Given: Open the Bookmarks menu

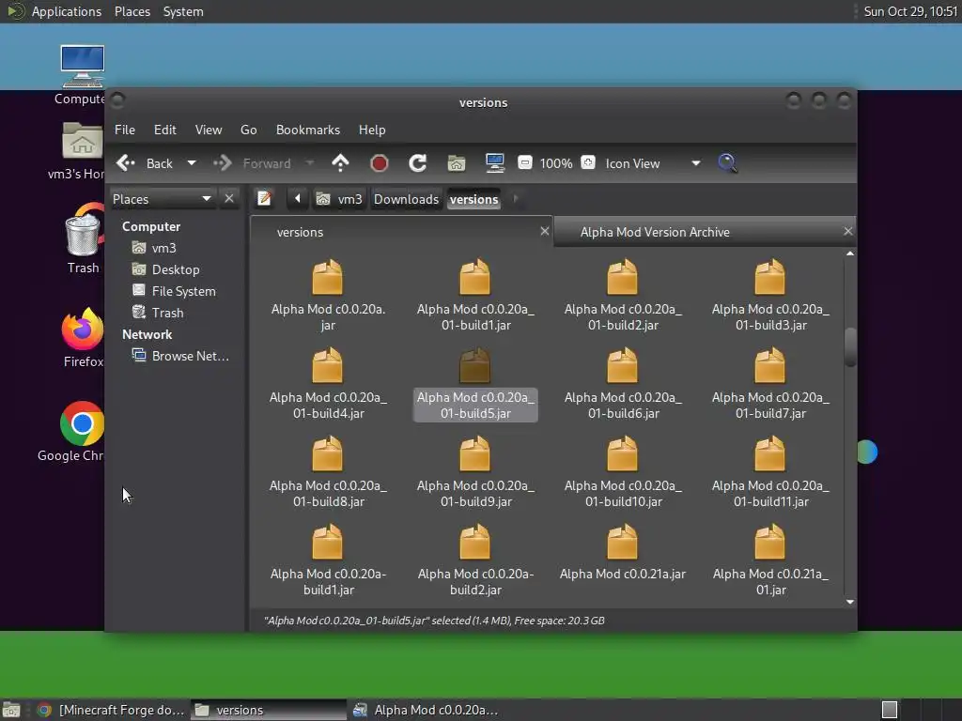Looking at the screenshot, I should tap(307, 130).
